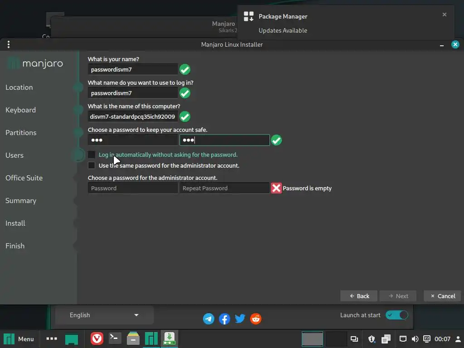The width and height of the screenshot is (464, 348).
Task: Switch to Manjaro Hello taskbar window
Action: 151,338
